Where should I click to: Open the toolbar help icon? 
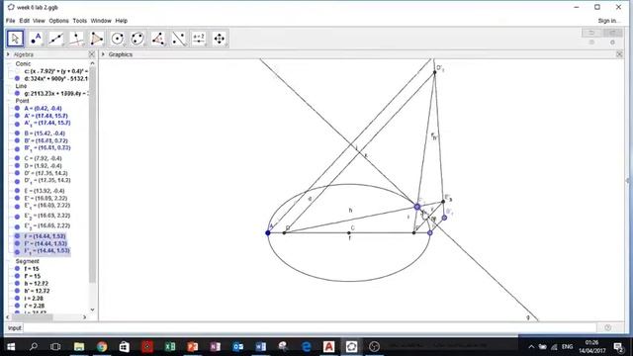click(x=591, y=43)
